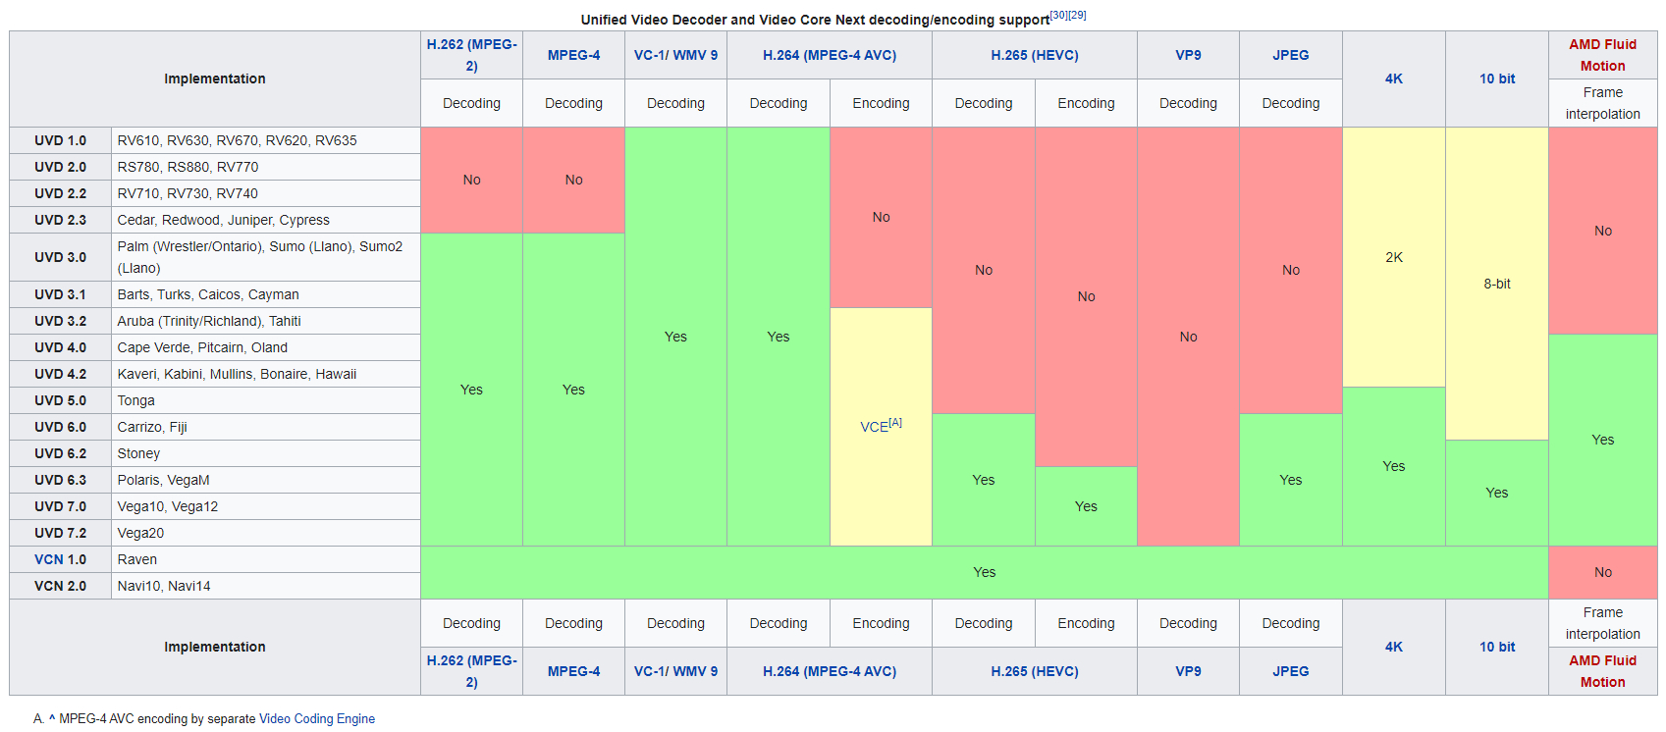Screen dimensions: 1666x732
Task: Select the UVD 7.2 row header cell
Action: click(x=60, y=533)
